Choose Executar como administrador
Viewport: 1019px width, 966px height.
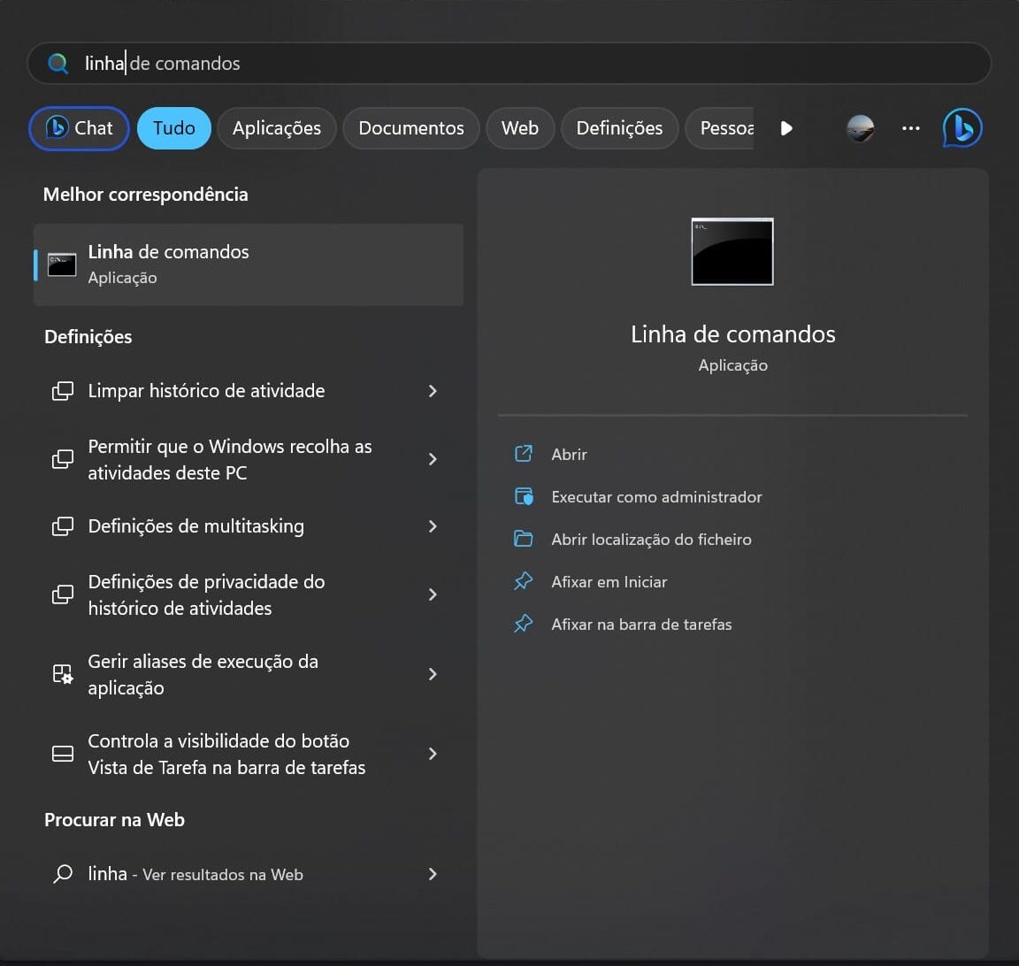(x=655, y=497)
